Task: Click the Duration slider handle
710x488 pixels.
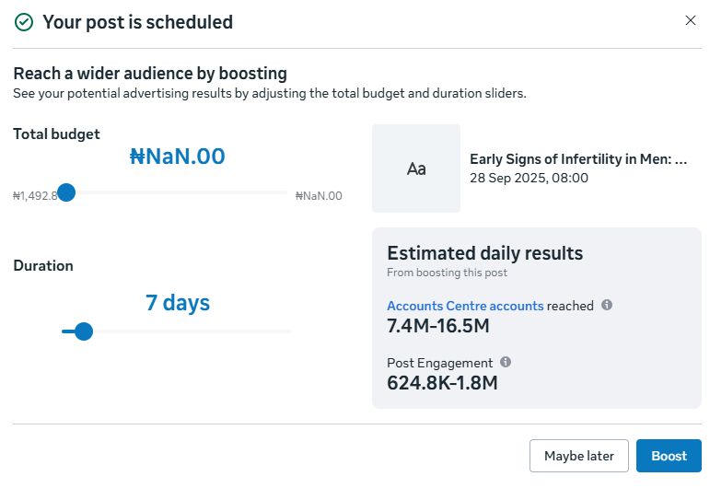Action: point(83,331)
